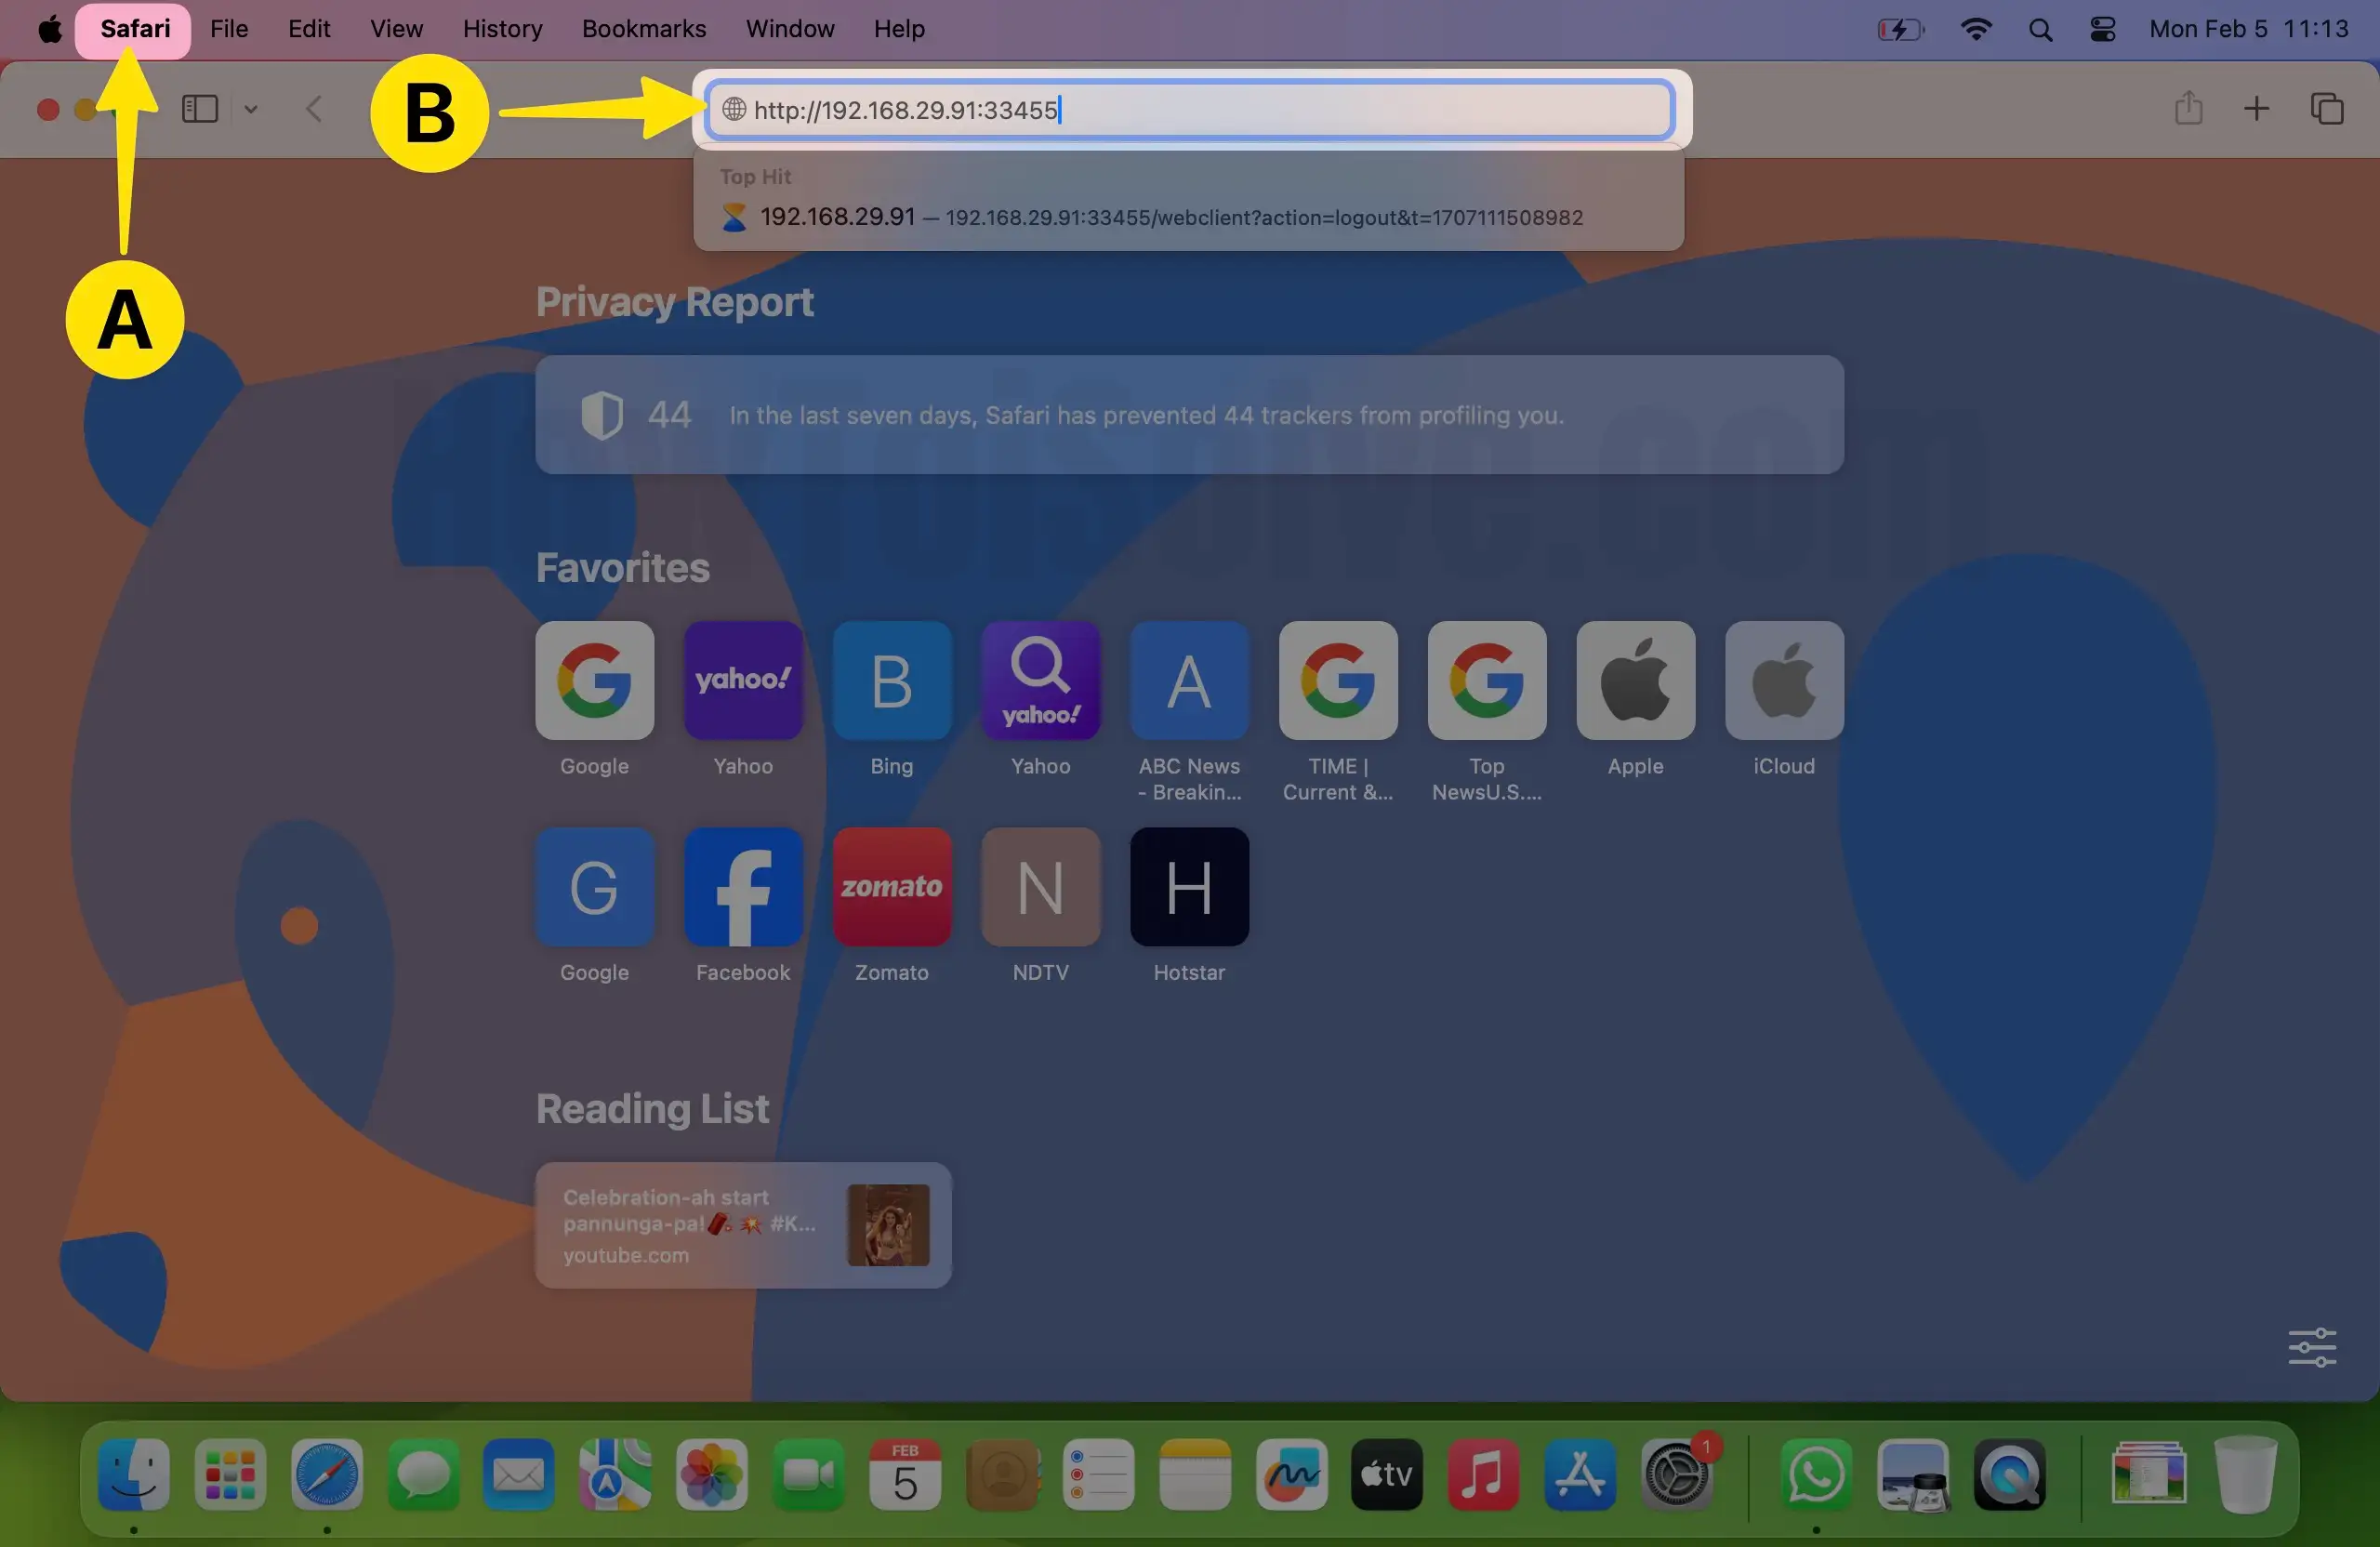Image resolution: width=2380 pixels, height=1547 pixels.
Task: Open Wi-Fi status menu
Action: (1975, 29)
